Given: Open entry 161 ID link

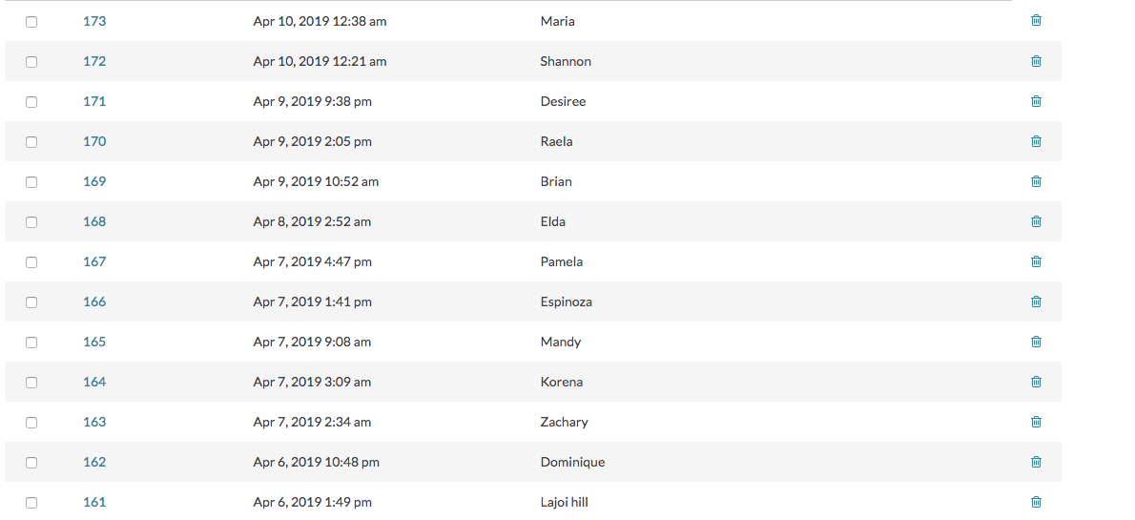Looking at the screenshot, I should click(x=94, y=502).
